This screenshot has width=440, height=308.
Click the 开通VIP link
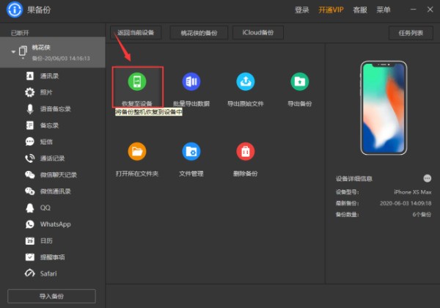click(x=331, y=10)
